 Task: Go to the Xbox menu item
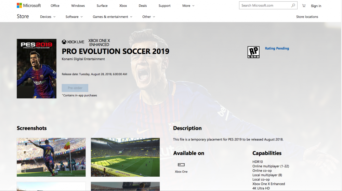[123, 6]
